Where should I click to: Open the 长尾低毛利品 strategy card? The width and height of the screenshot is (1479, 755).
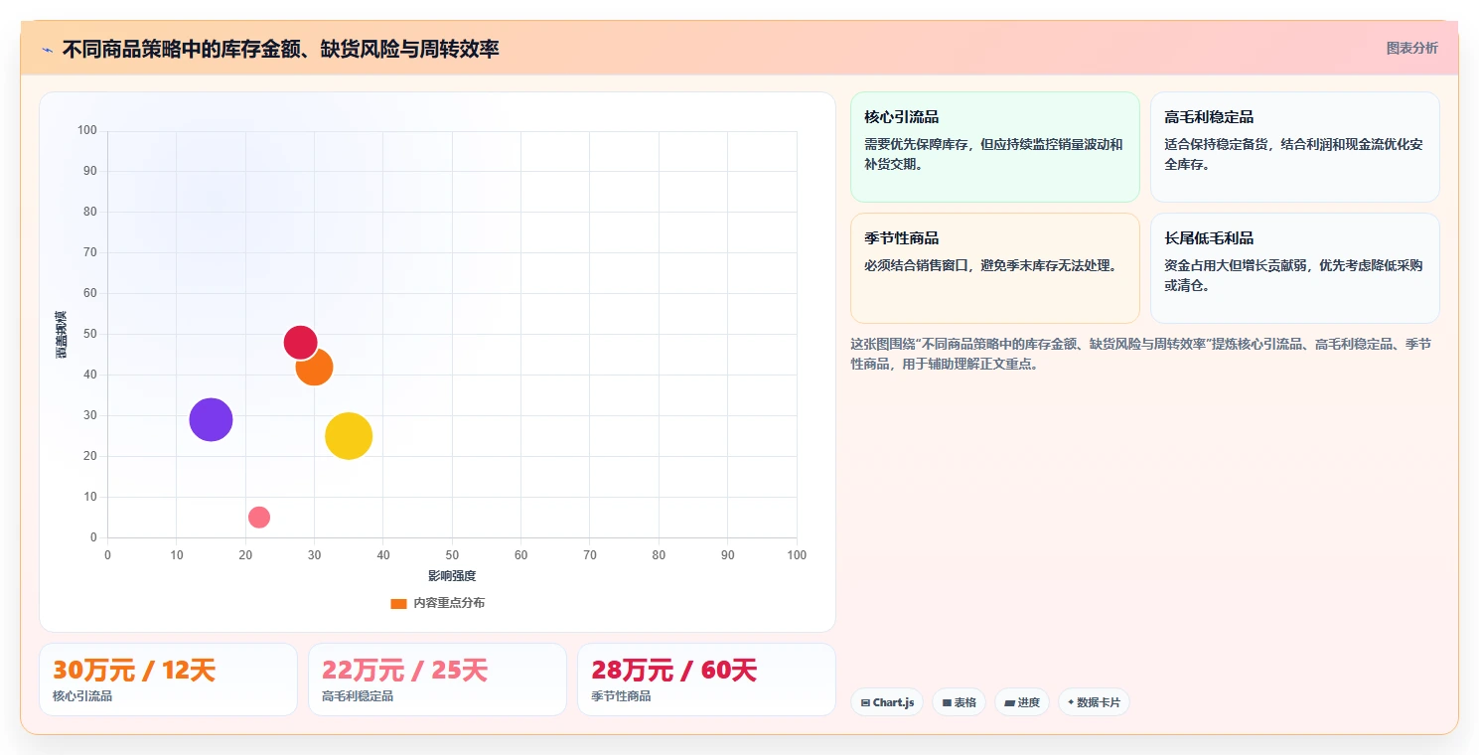pyautogui.click(x=1294, y=268)
